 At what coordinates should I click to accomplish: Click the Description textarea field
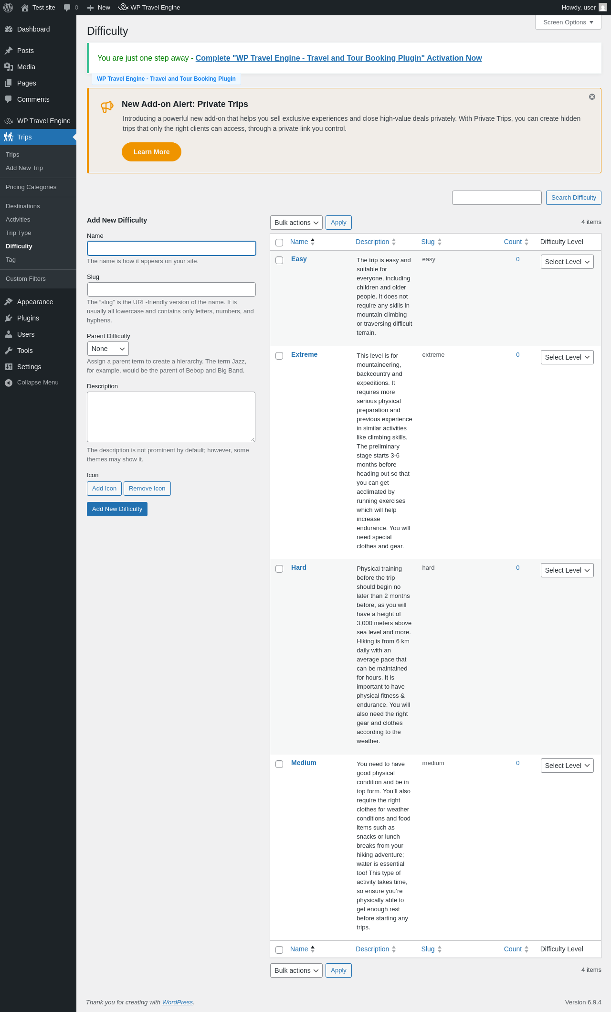(x=171, y=417)
